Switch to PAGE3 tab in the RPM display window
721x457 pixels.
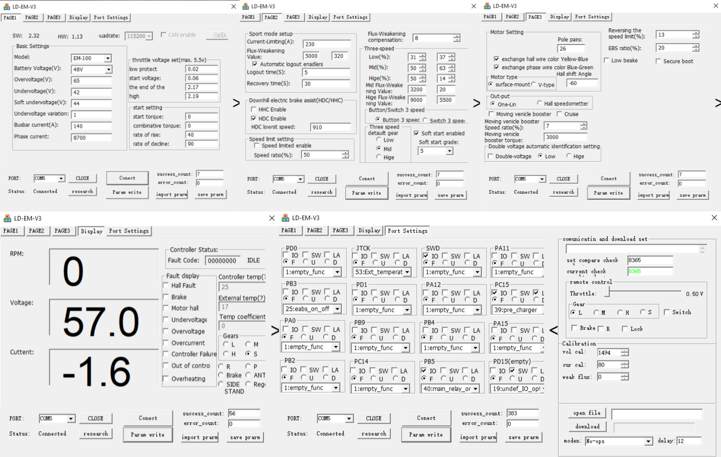pyautogui.click(x=62, y=231)
